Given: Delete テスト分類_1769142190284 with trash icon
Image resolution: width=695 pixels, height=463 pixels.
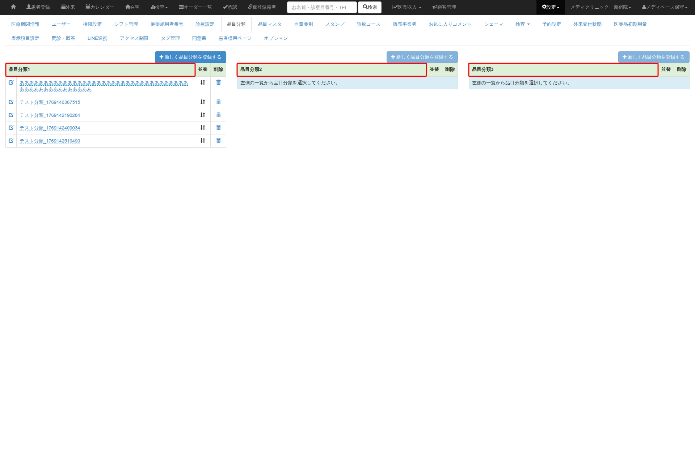Looking at the screenshot, I should pos(218,115).
